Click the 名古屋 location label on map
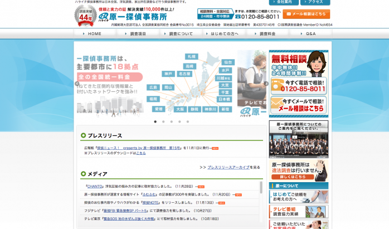Viewport: 389px width, 229px height. click(184, 74)
